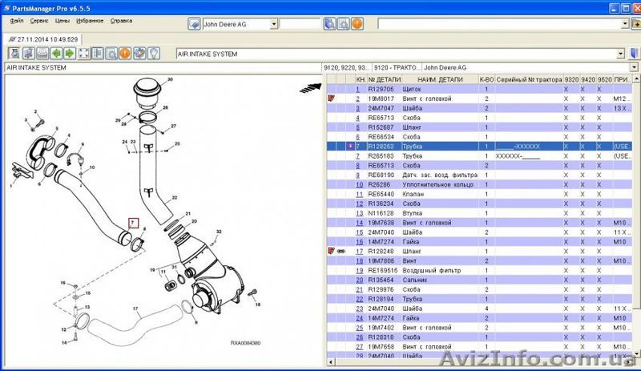Click the № ДЕТАЛИ column header

point(382,80)
